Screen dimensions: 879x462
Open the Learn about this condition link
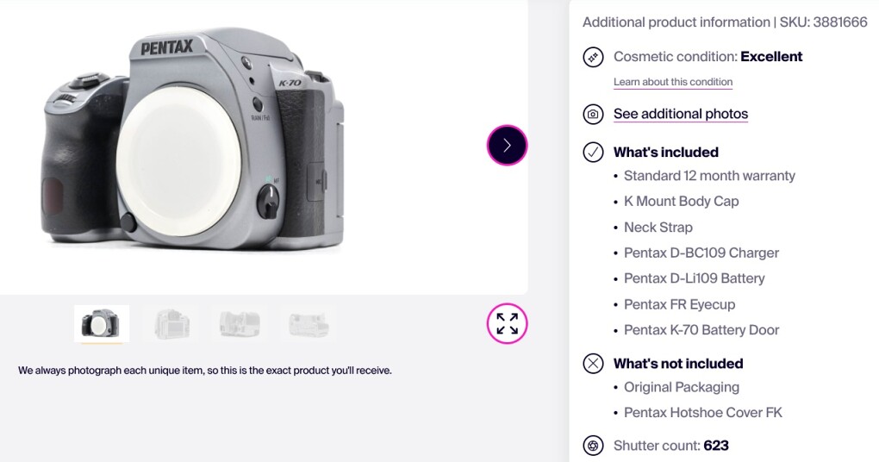click(x=673, y=82)
